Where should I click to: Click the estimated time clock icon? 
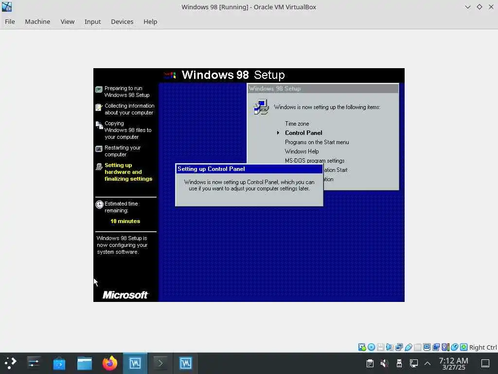point(99,204)
